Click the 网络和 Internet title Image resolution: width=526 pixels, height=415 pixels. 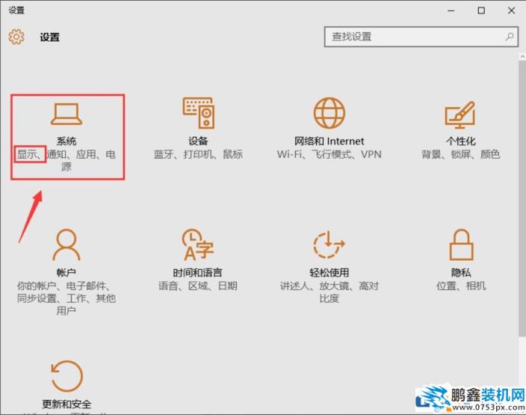(329, 141)
